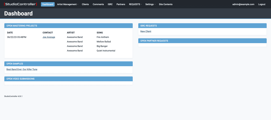This screenshot has height=120, width=271.
Task: Expand the Artist Management dropdown
Action: point(67,4)
